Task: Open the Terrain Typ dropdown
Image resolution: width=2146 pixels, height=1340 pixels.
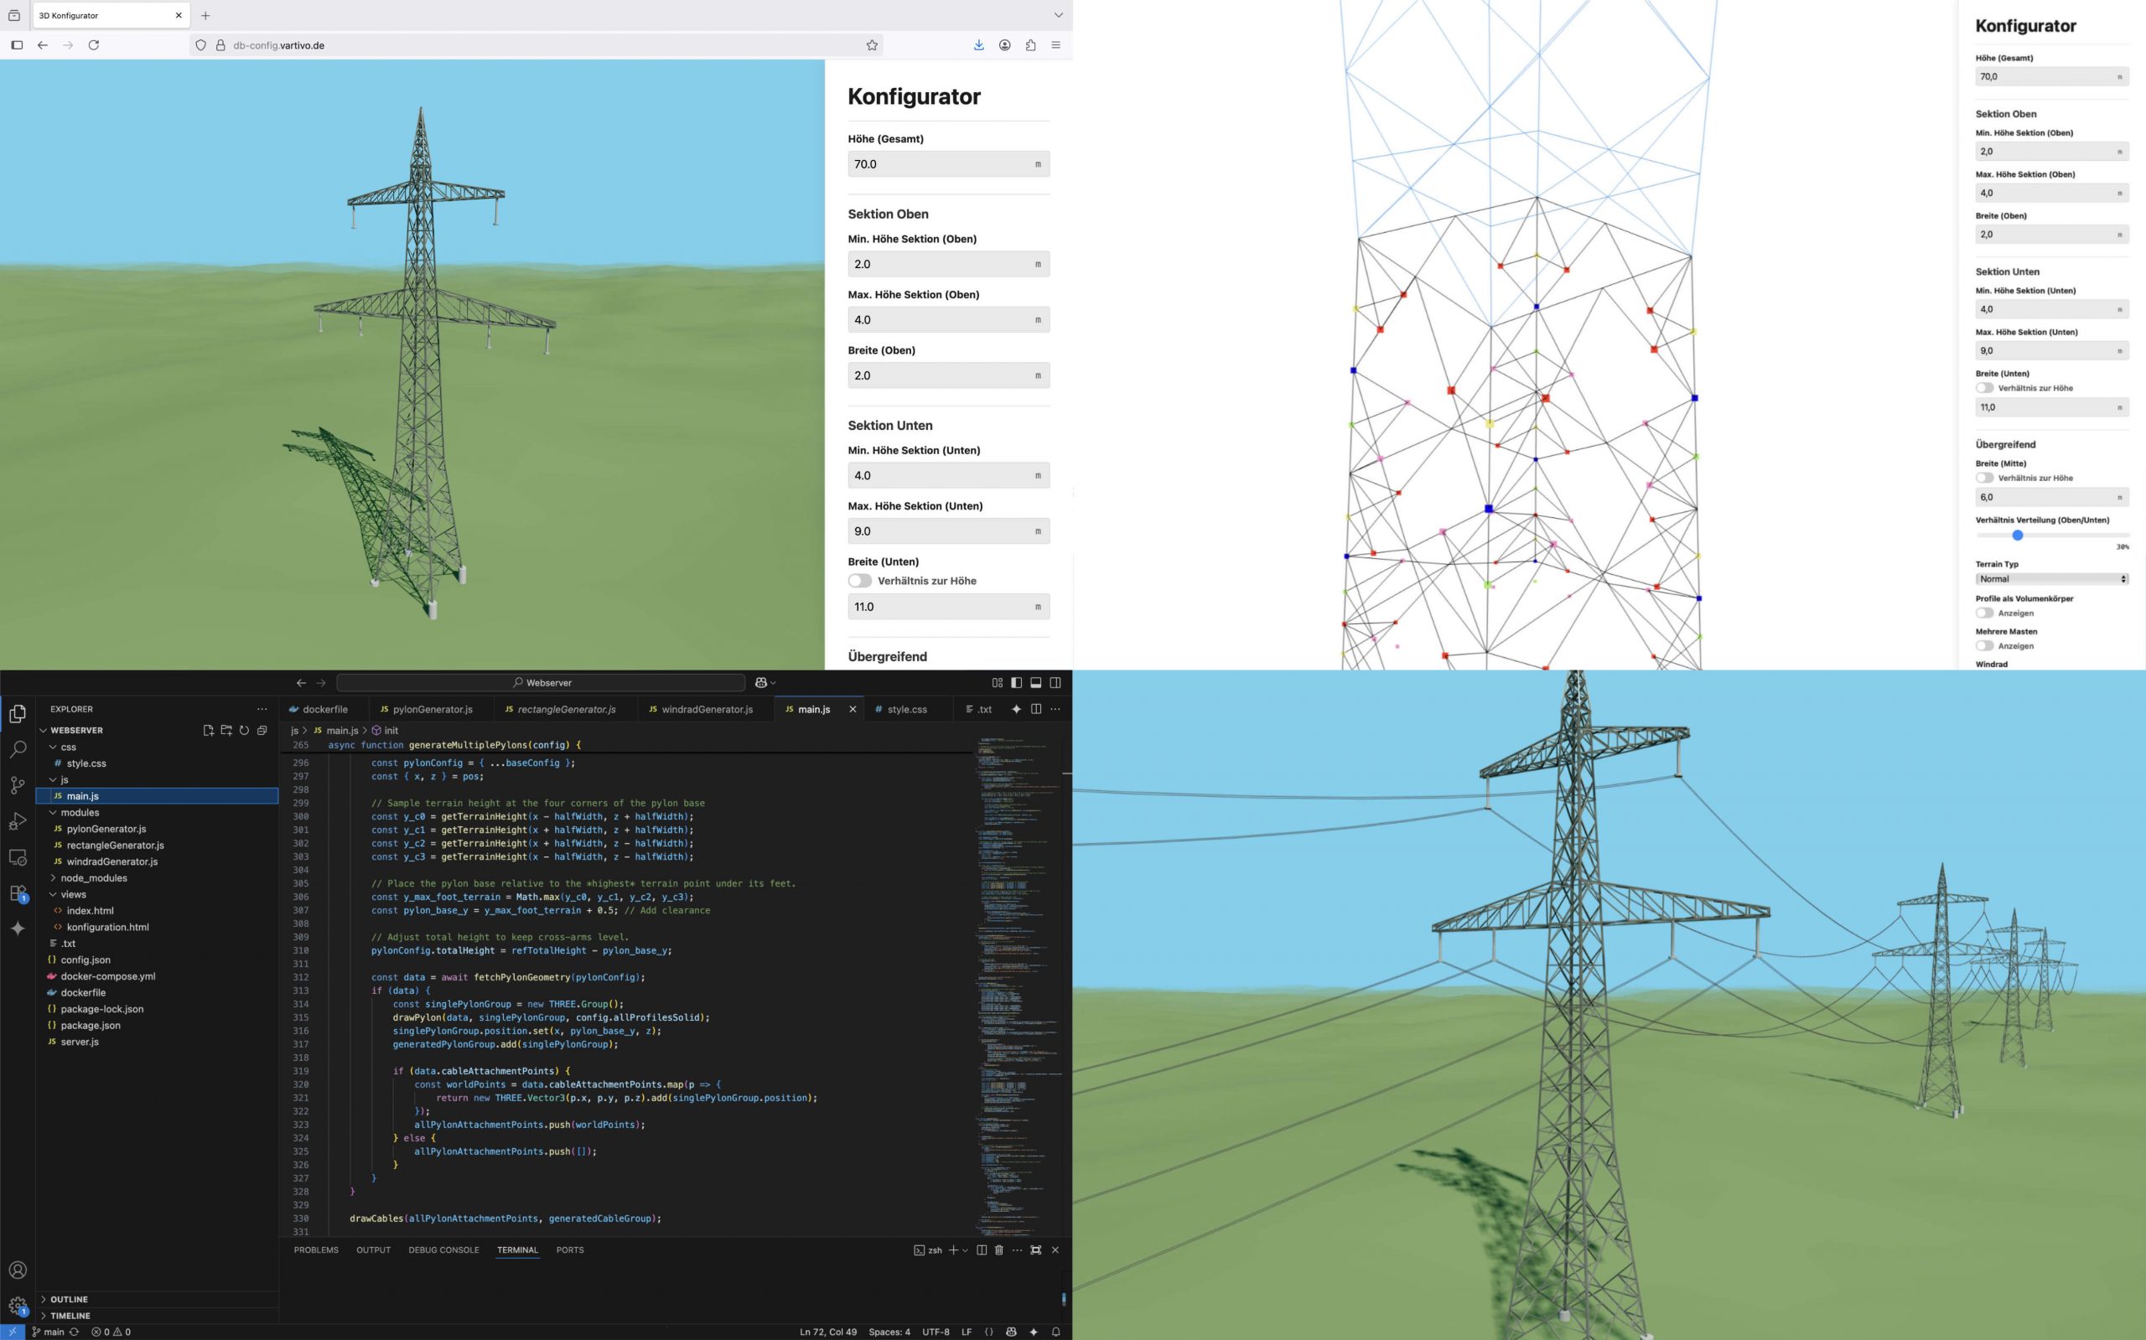Action: pos(2052,579)
